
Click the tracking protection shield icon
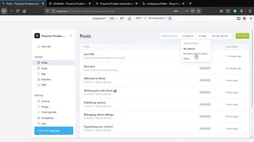tap(47, 11)
